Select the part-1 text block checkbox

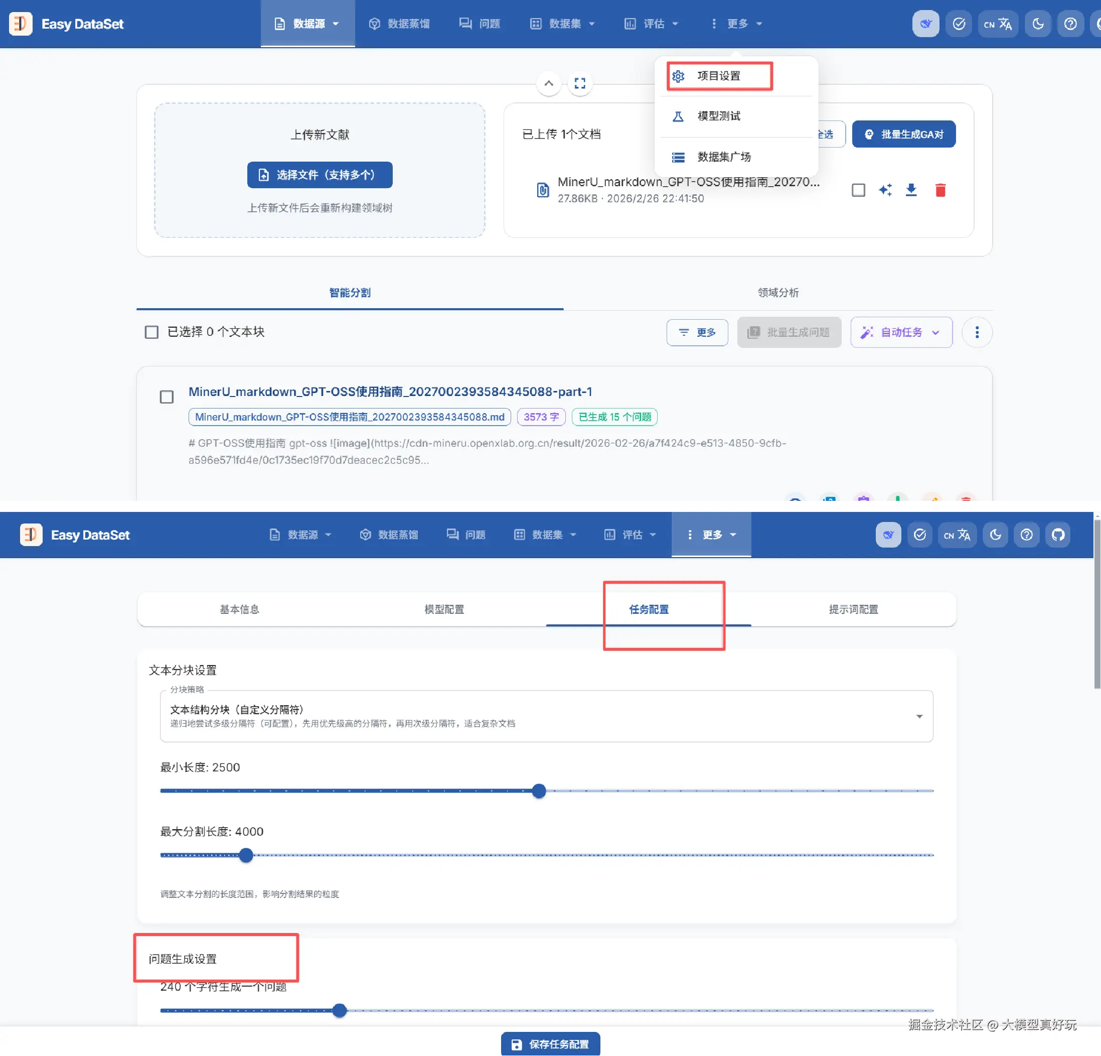click(167, 398)
